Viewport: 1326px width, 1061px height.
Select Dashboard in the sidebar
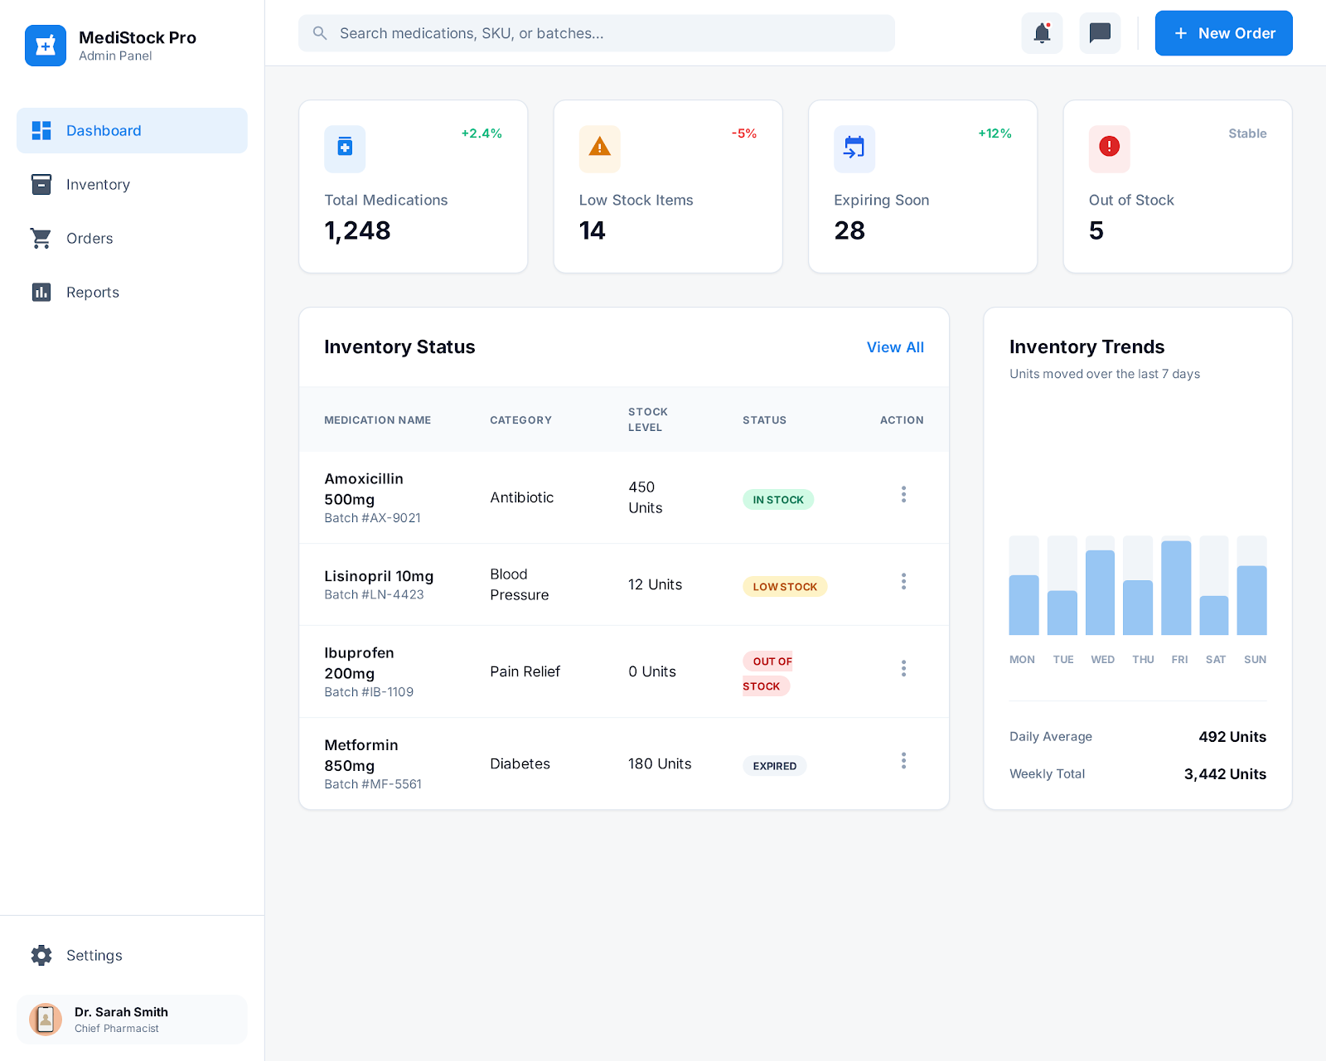(103, 130)
